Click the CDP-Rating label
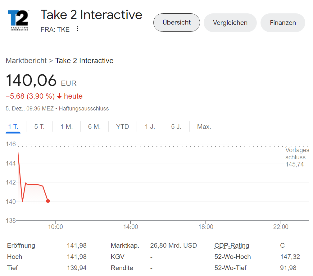 click(x=232, y=246)
